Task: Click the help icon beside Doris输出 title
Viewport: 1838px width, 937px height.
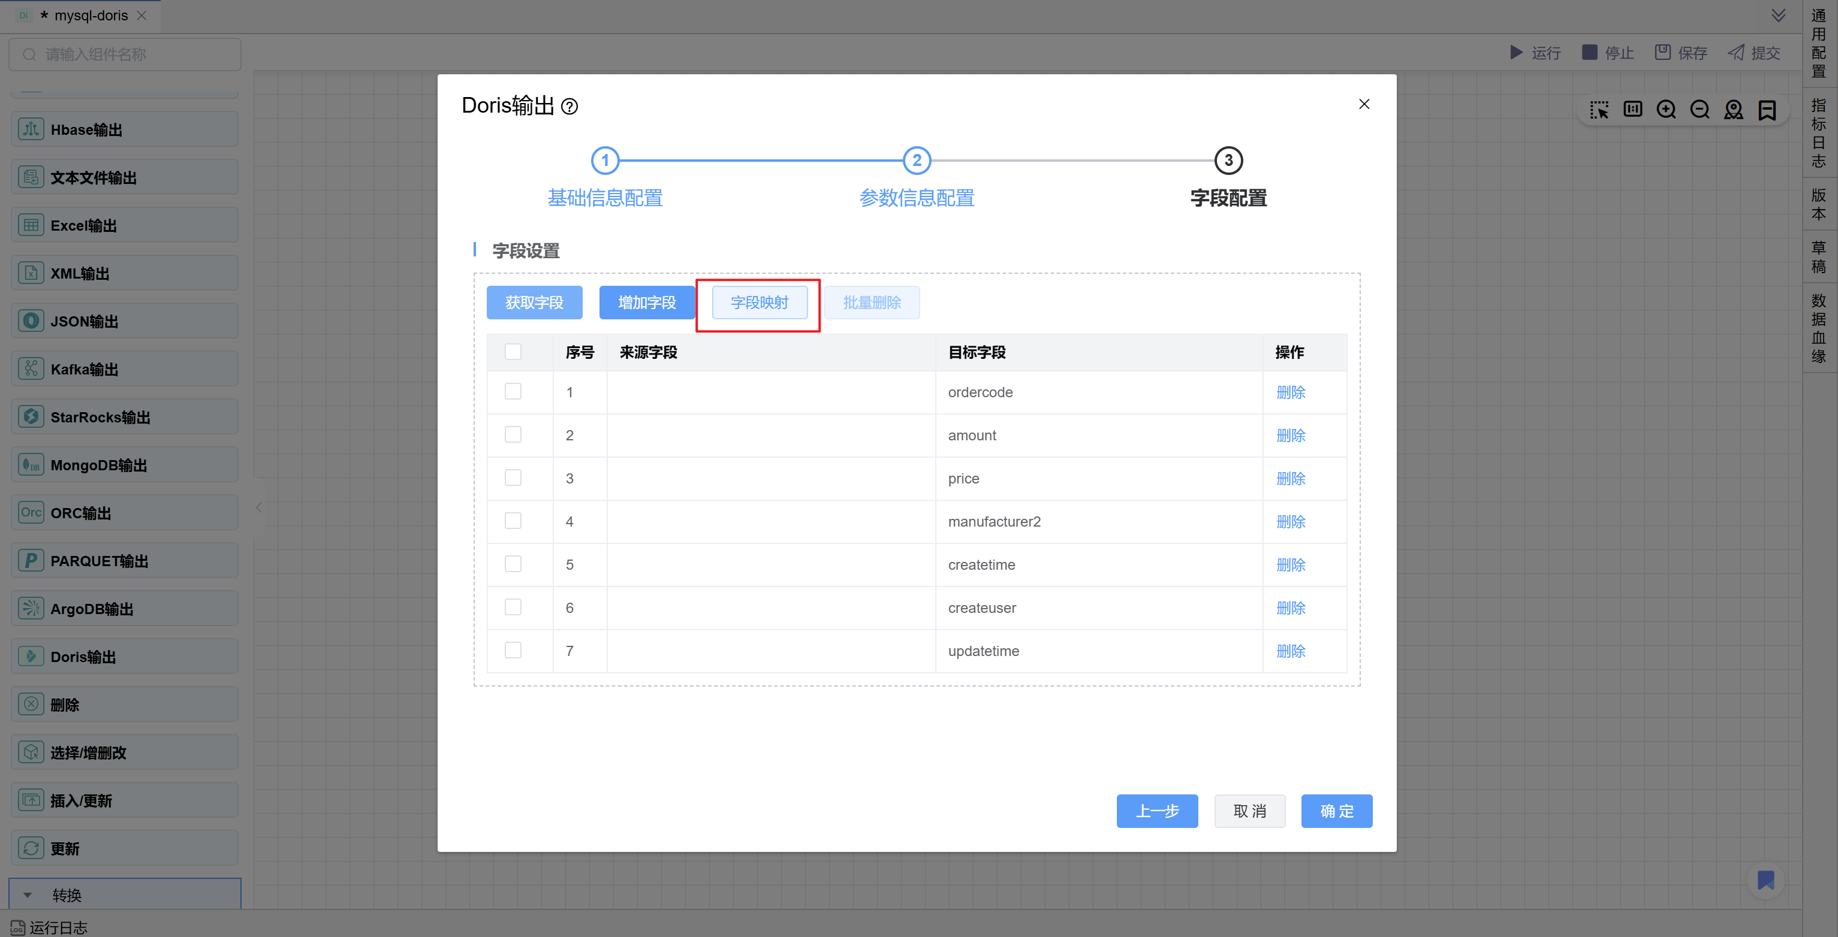Action: pos(569,106)
